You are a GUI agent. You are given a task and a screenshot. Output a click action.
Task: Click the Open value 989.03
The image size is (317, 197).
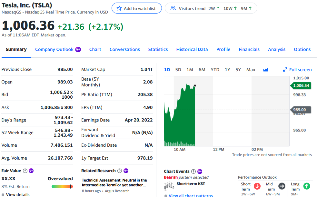pos(65,82)
